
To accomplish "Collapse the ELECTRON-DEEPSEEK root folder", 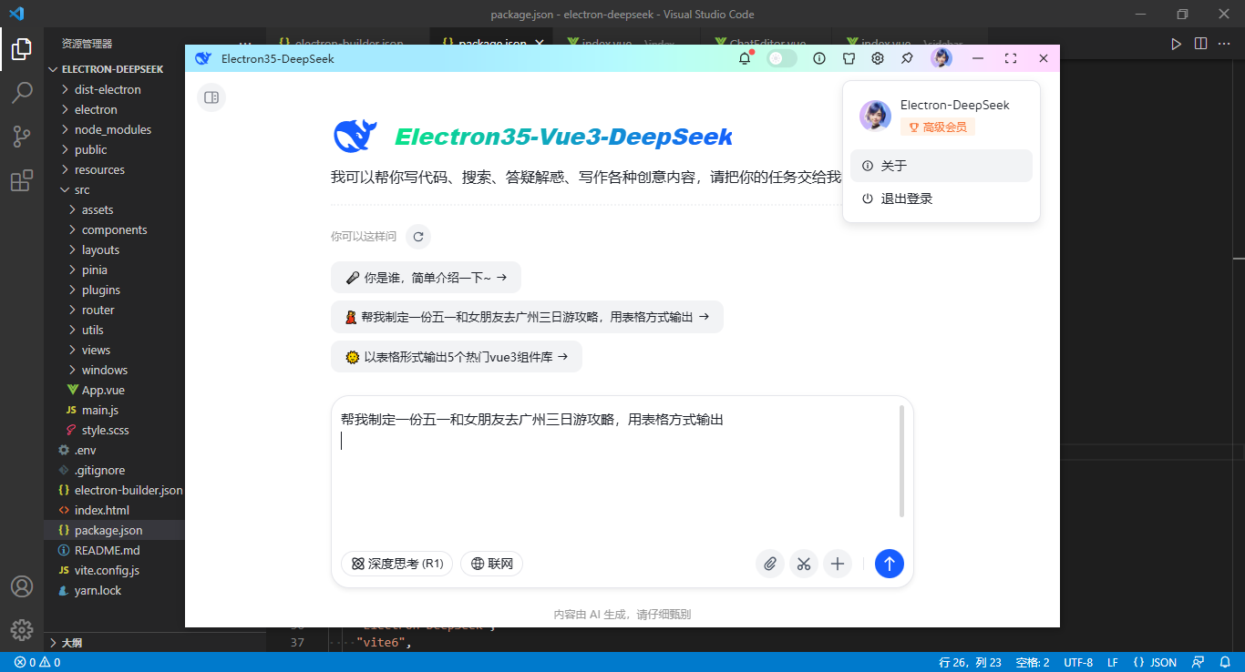I will pos(114,69).
